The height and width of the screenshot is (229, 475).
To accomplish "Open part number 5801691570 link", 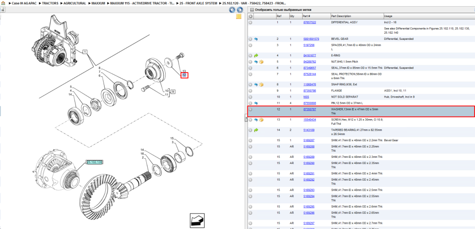I will [x=311, y=39].
